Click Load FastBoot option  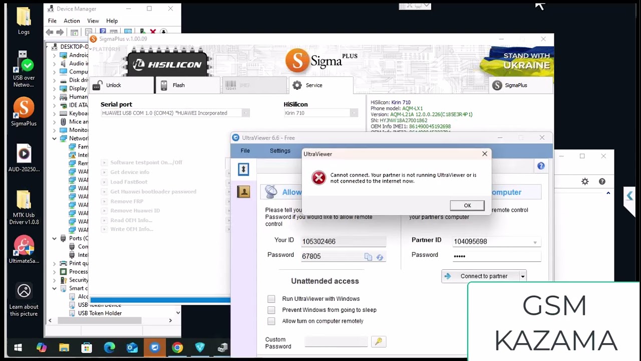tap(129, 182)
